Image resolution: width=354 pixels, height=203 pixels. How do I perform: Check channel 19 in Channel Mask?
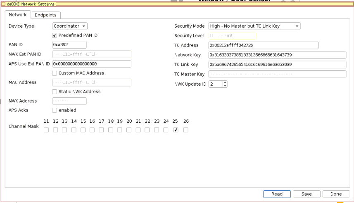pyautogui.click(x=120, y=130)
